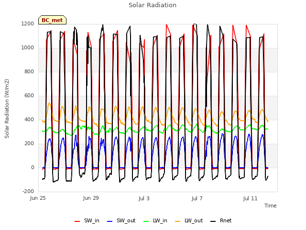Click the 1000 y-axis tick label

pyautogui.click(x=28, y=48)
